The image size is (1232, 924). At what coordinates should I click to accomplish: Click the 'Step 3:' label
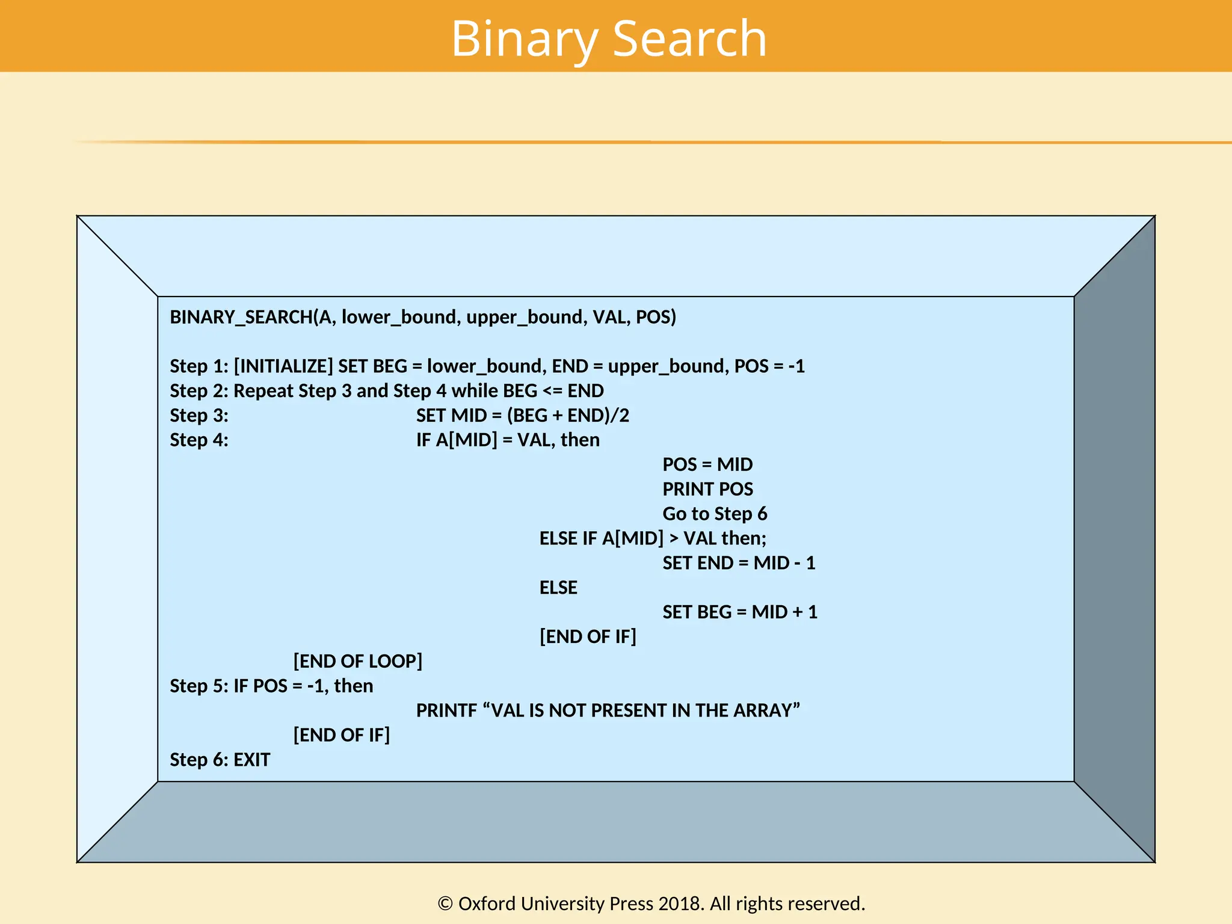(199, 416)
